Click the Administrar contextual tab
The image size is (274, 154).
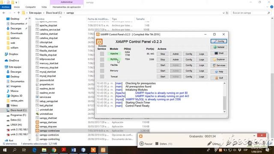point(67,2)
